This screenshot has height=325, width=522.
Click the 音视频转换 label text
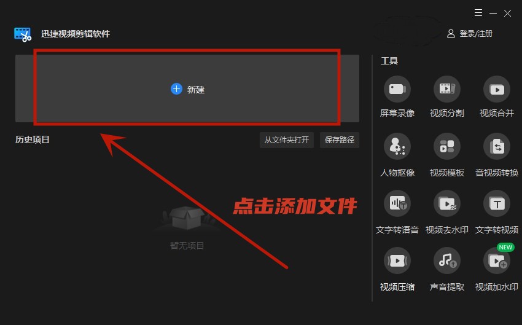click(x=497, y=173)
